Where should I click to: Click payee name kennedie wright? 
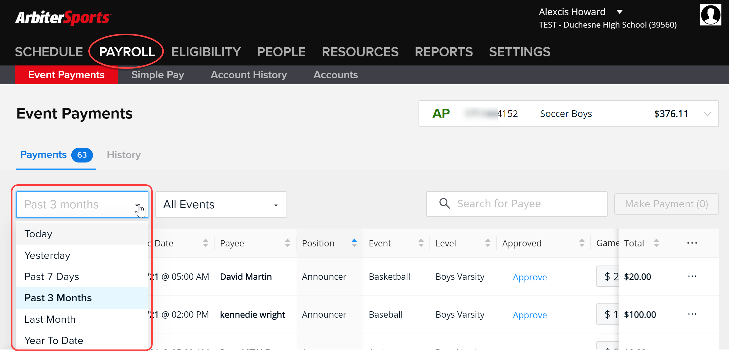[x=253, y=315]
